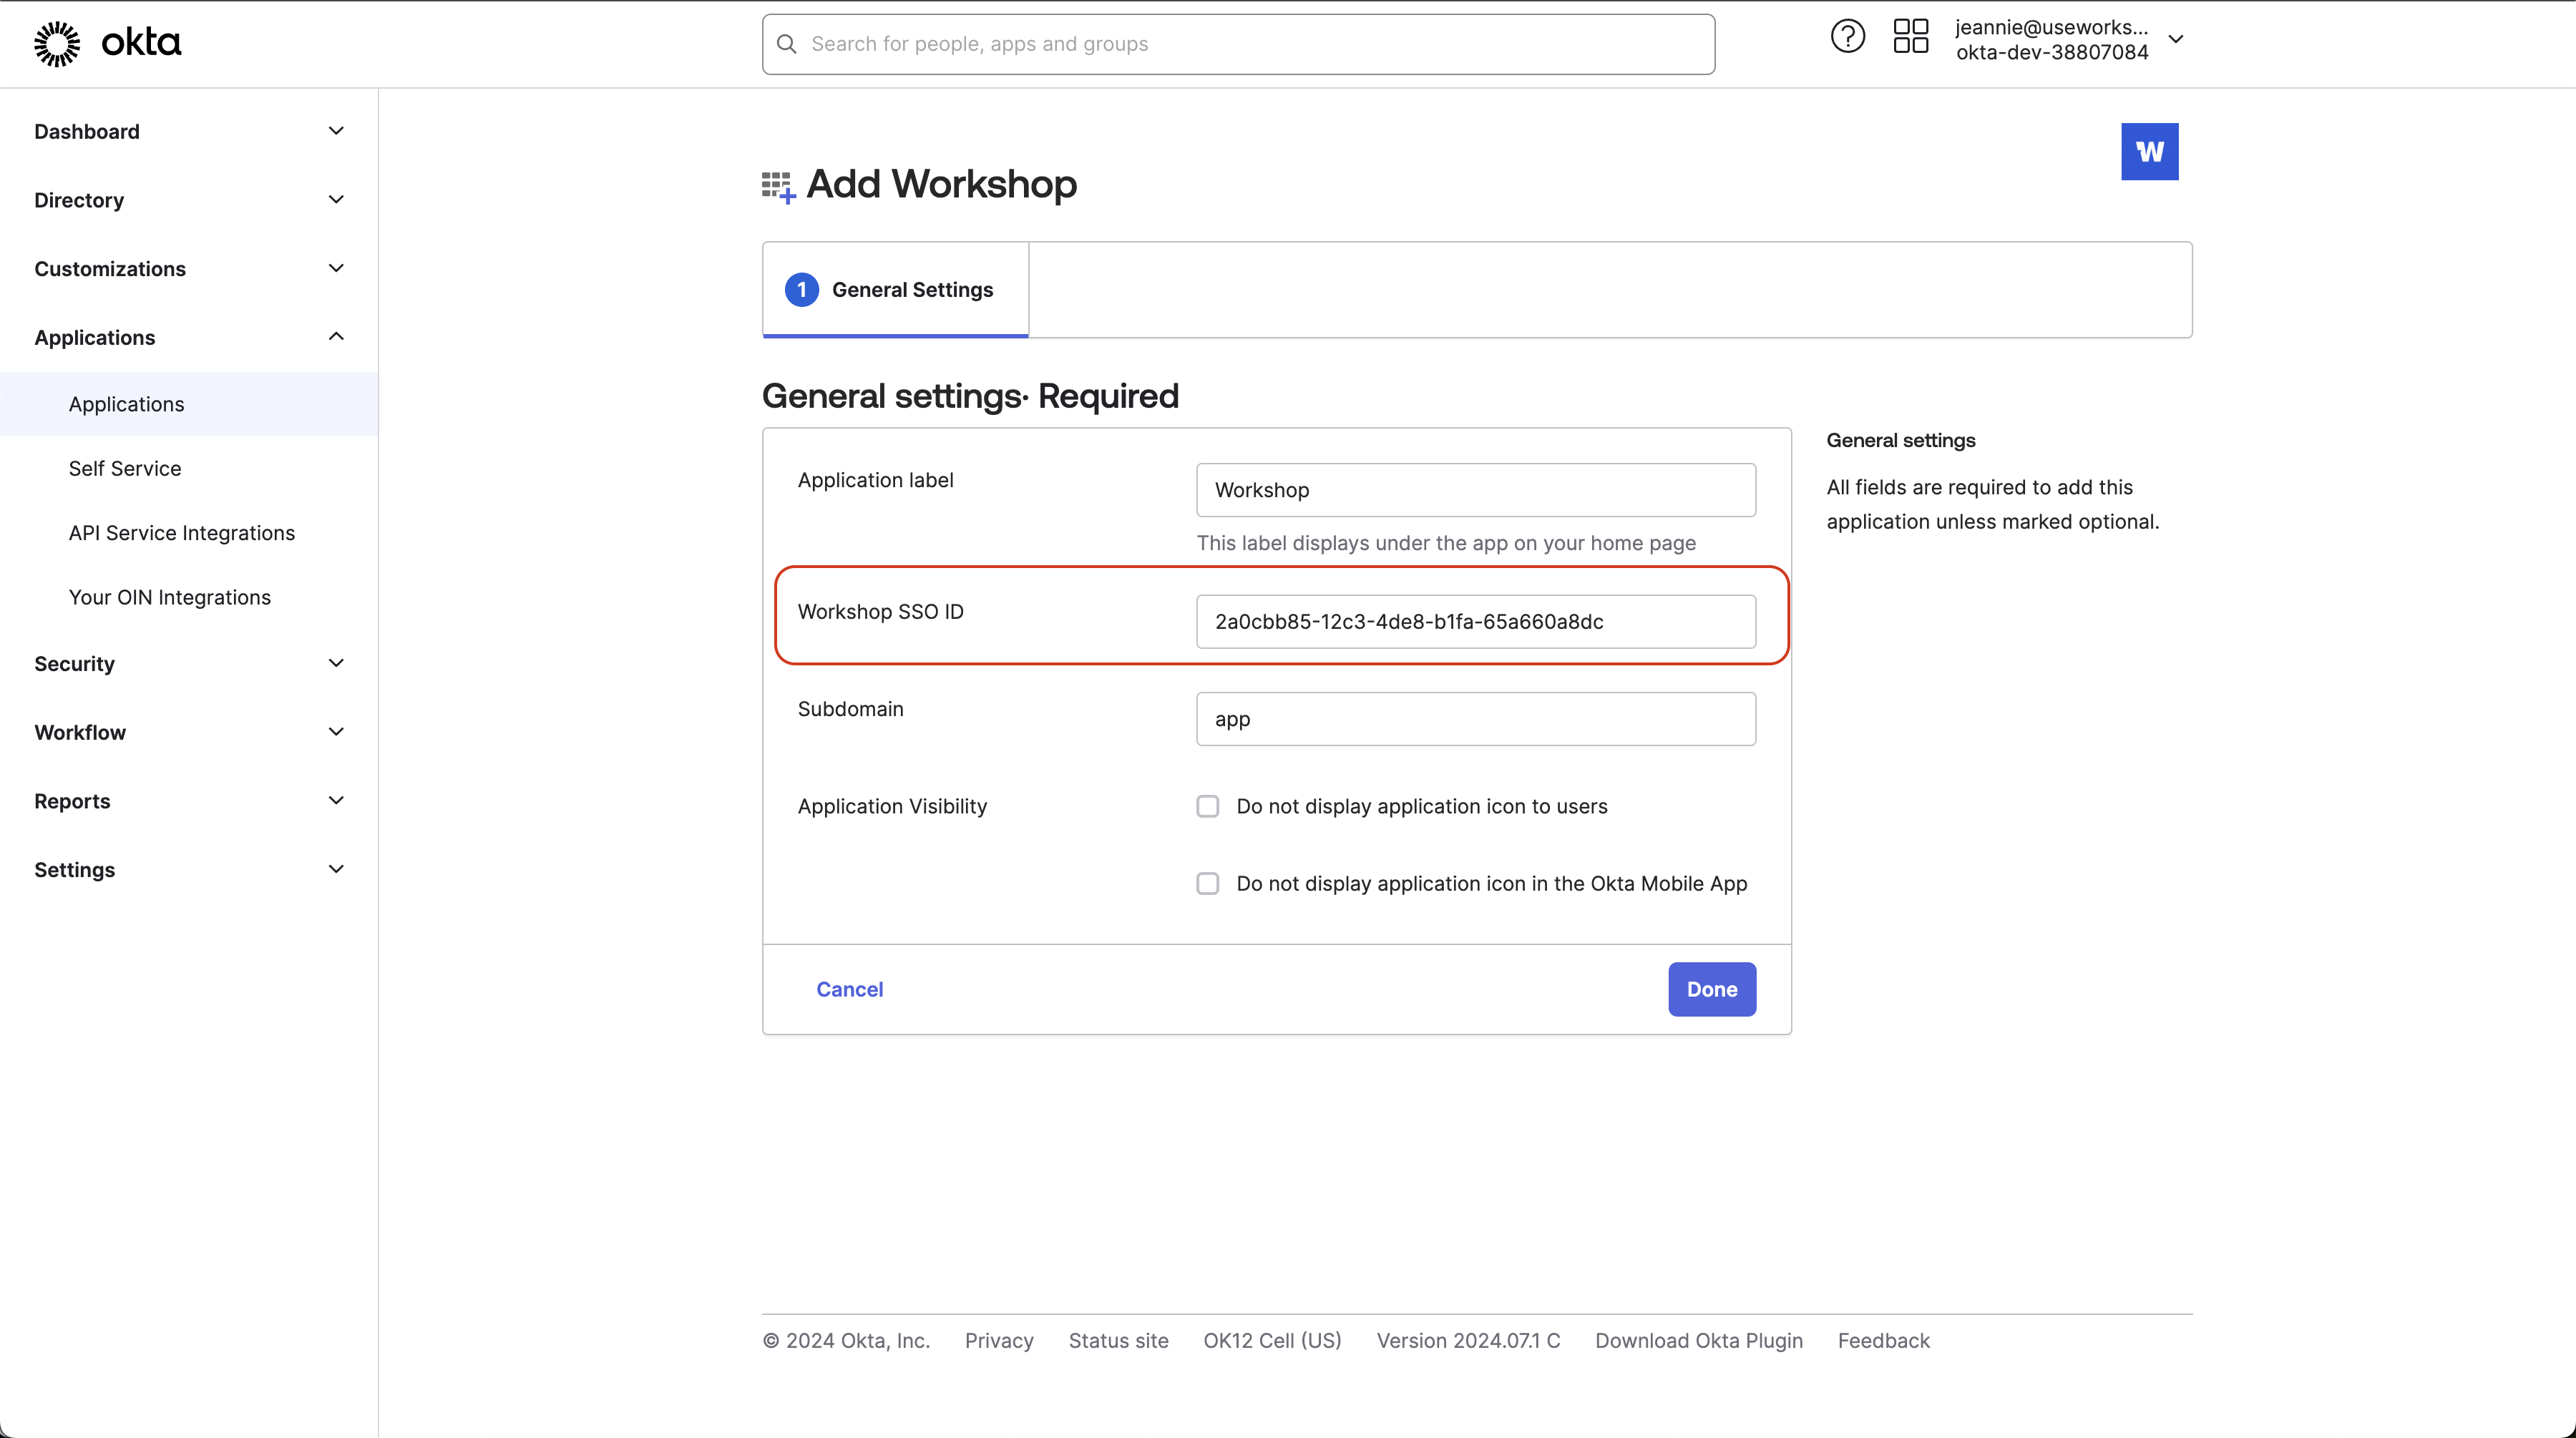This screenshot has width=2576, height=1438.
Task: Check Do not display application icon to users
Action: click(1208, 806)
